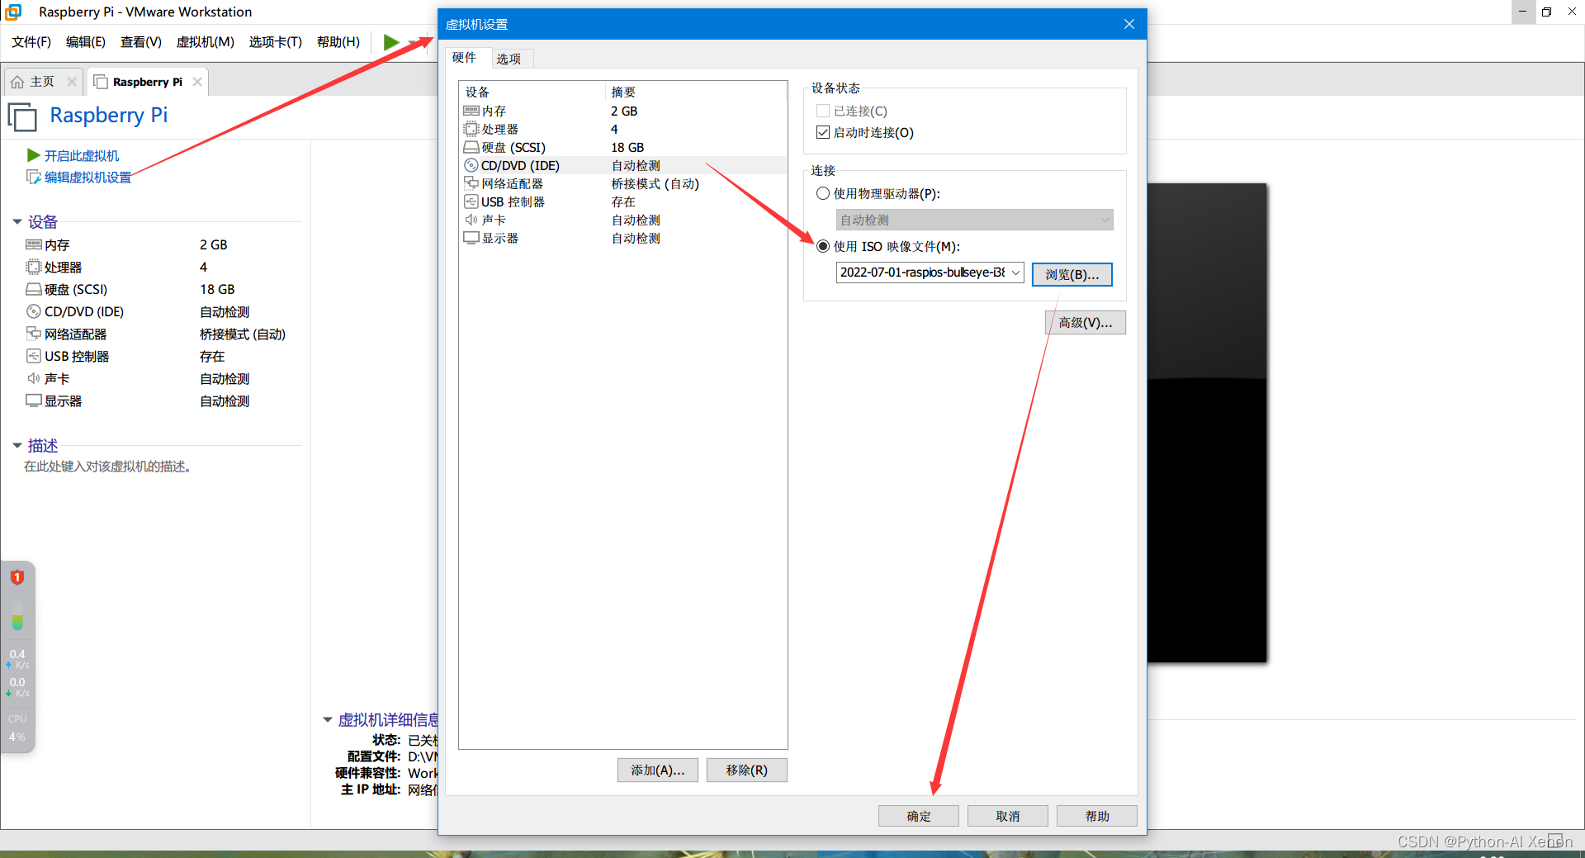Click the 开启此虚拟机 link
This screenshot has width=1585, height=858.
pos(82,155)
